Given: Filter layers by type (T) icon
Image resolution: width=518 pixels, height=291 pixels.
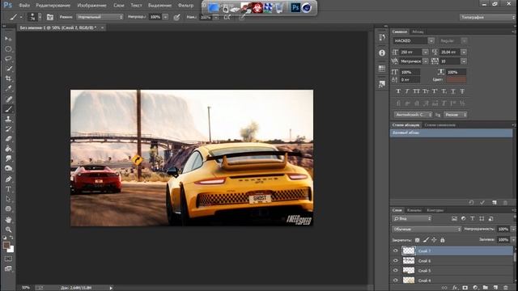Looking at the screenshot, I should [x=473, y=218].
